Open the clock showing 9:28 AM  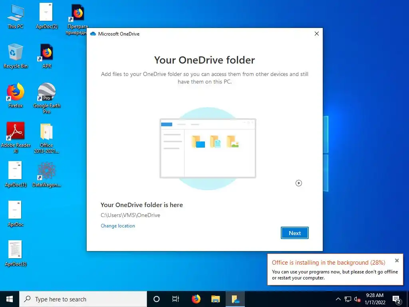375,299
